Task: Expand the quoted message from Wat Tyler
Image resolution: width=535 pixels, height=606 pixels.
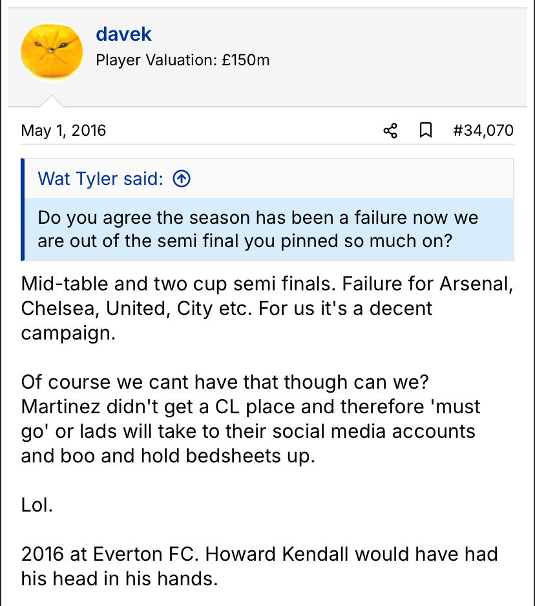Action: tap(258, 229)
